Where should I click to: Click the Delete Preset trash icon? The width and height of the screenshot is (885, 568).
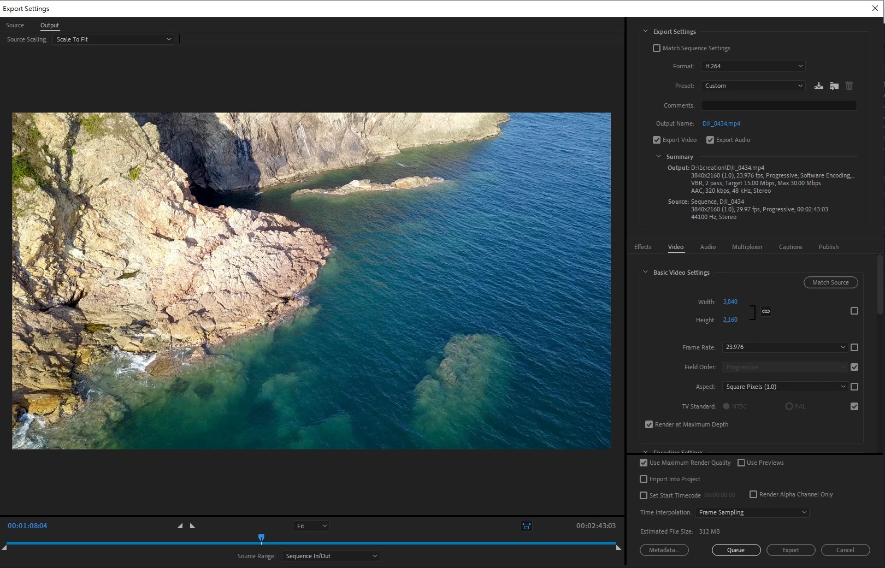[849, 86]
